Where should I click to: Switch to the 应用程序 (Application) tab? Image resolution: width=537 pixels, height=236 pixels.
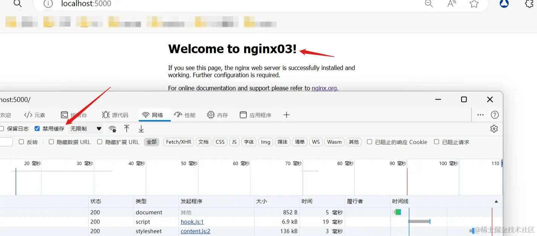(256, 115)
